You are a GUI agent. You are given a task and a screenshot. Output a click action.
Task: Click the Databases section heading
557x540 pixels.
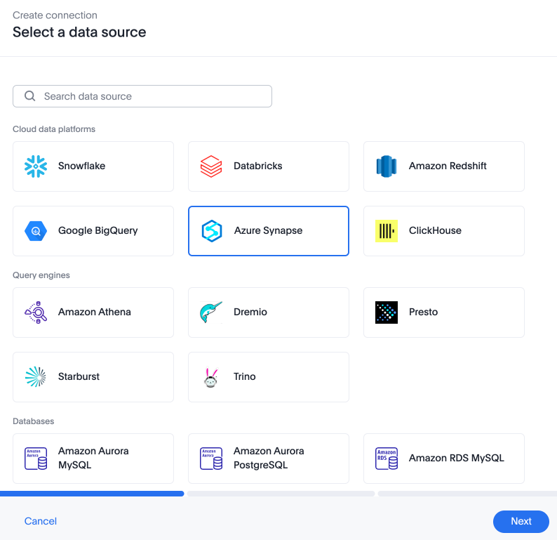point(34,421)
